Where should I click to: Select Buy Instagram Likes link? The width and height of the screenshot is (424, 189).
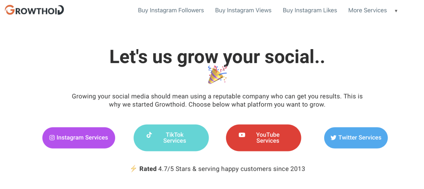point(310,10)
